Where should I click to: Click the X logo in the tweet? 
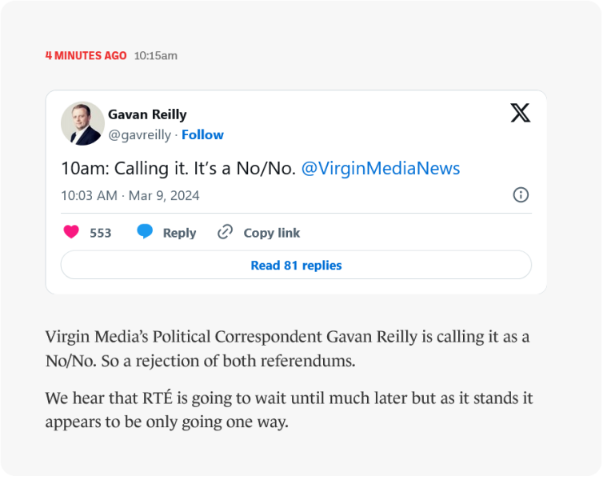pyautogui.click(x=520, y=113)
